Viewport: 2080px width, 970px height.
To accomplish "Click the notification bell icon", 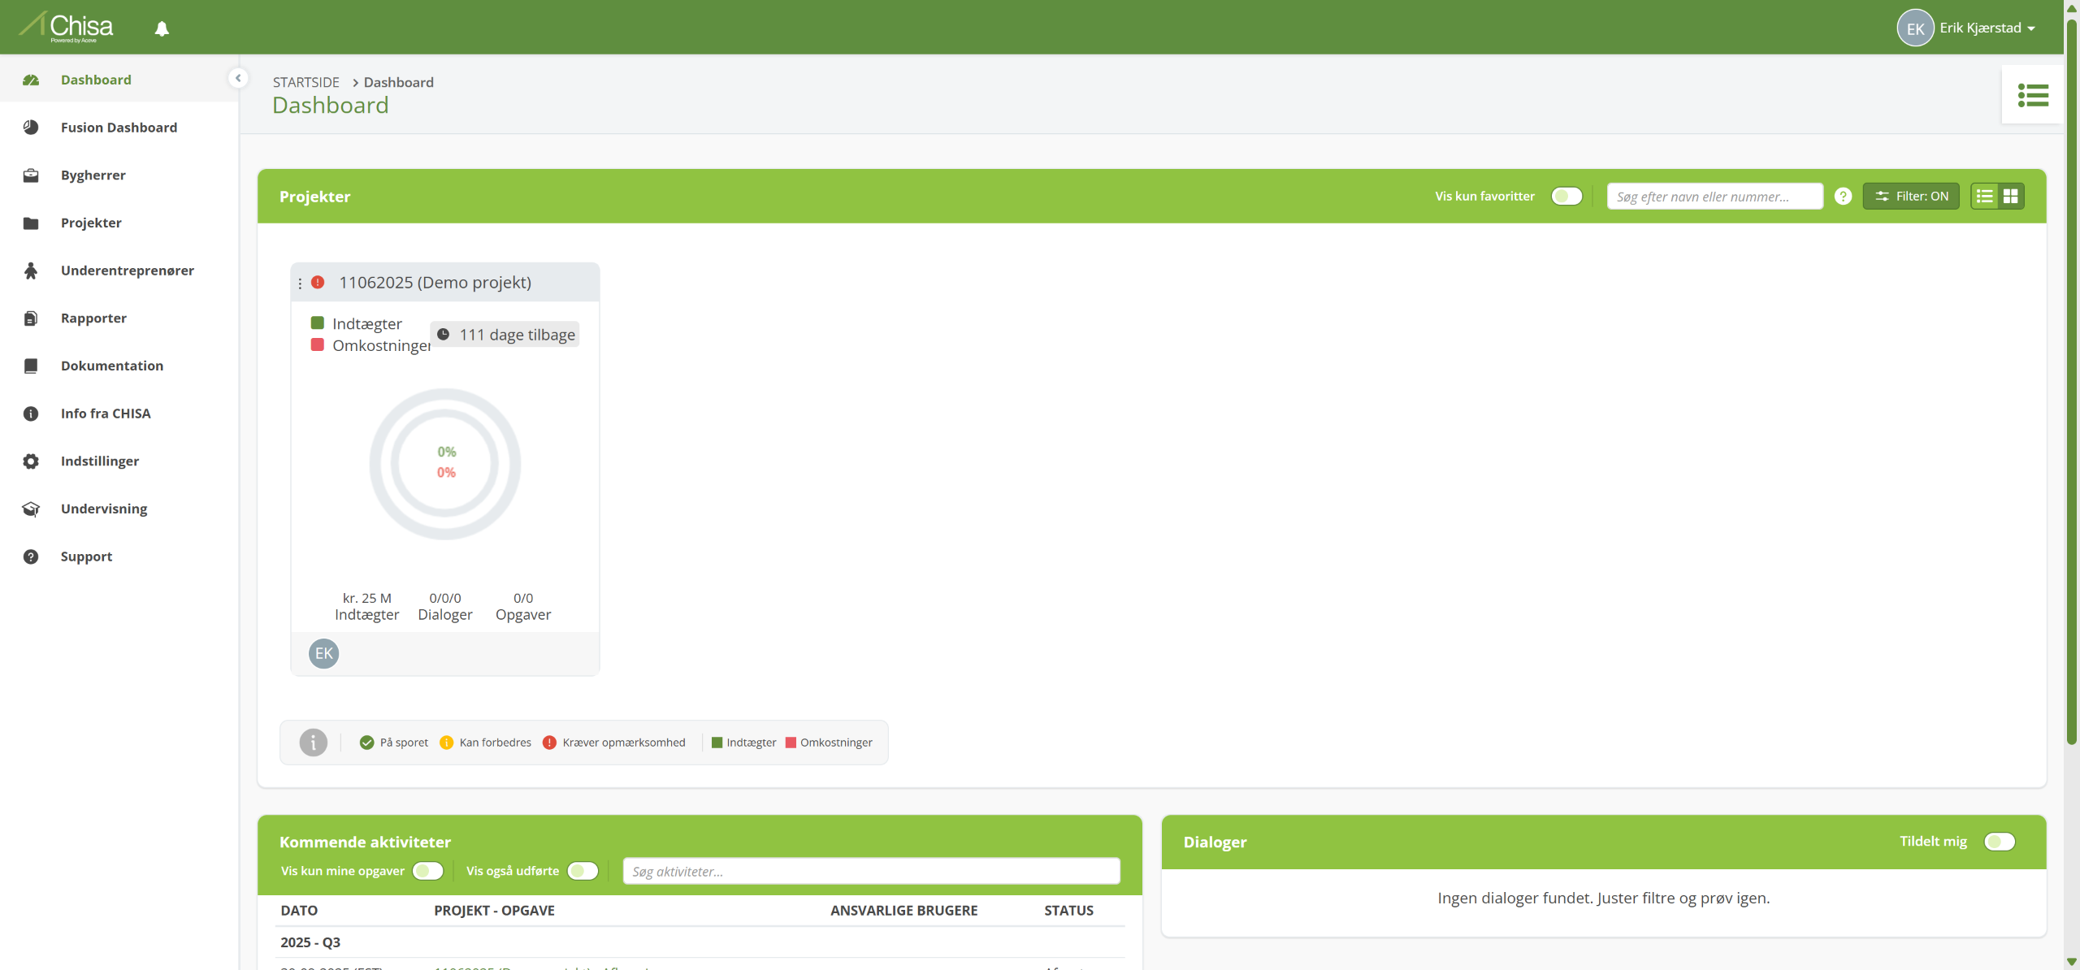I will pos(162,28).
